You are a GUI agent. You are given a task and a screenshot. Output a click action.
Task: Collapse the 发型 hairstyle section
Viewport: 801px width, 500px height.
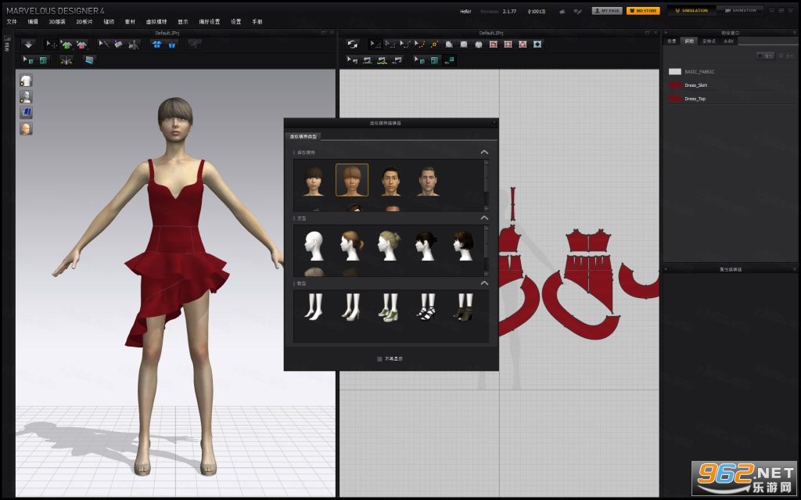pos(484,218)
